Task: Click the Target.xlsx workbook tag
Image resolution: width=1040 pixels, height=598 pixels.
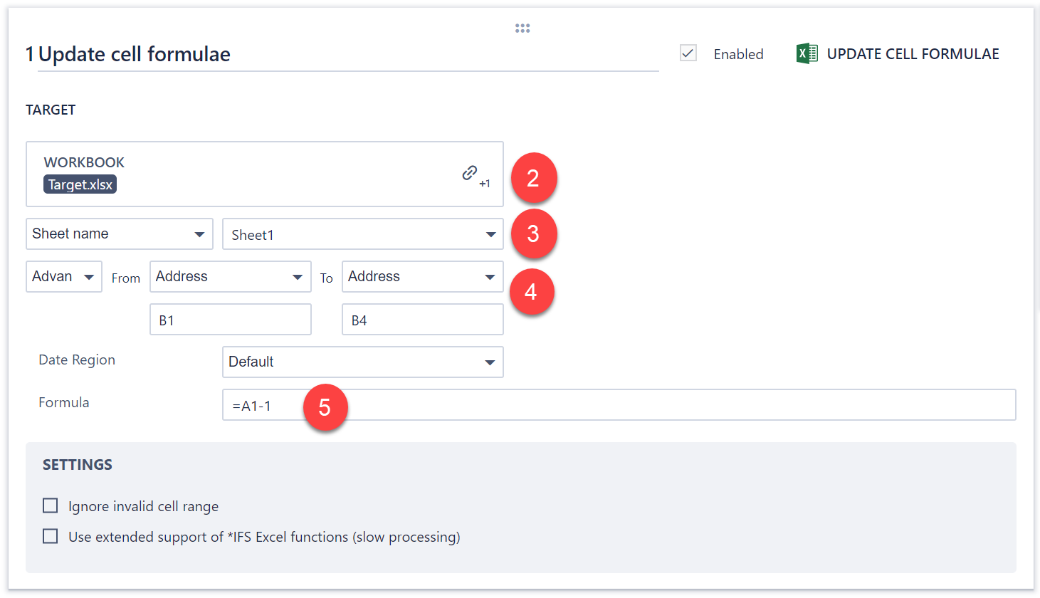Action: [80, 184]
